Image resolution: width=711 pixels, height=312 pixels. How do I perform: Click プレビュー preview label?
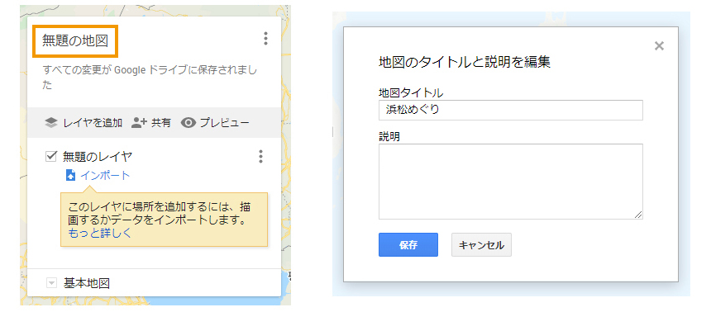tap(224, 123)
